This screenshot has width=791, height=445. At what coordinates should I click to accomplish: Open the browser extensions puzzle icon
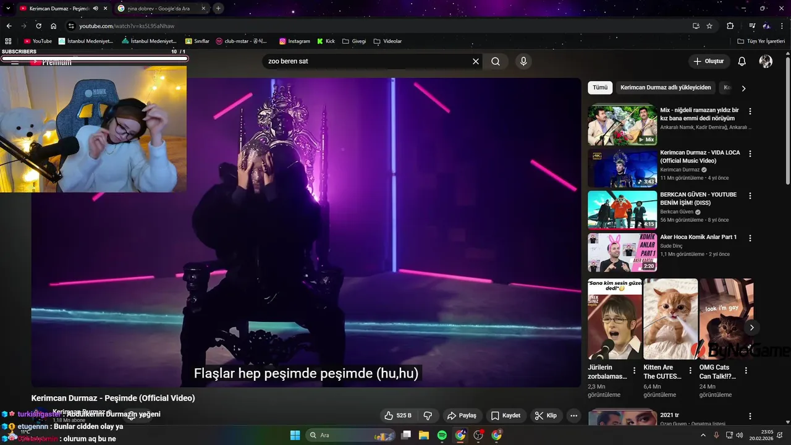pyautogui.click(x=730, y=26)
